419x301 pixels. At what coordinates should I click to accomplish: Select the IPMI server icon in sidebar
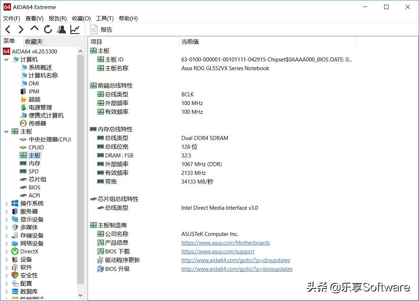point(23,91)
